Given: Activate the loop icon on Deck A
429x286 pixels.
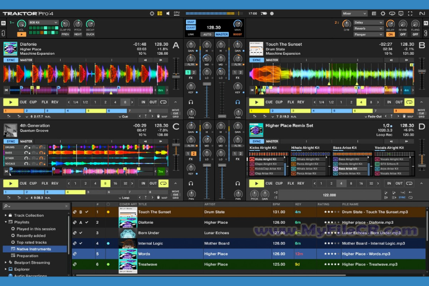Looking at the screenshot, I should pyautogui.click(x=163, y=102).
